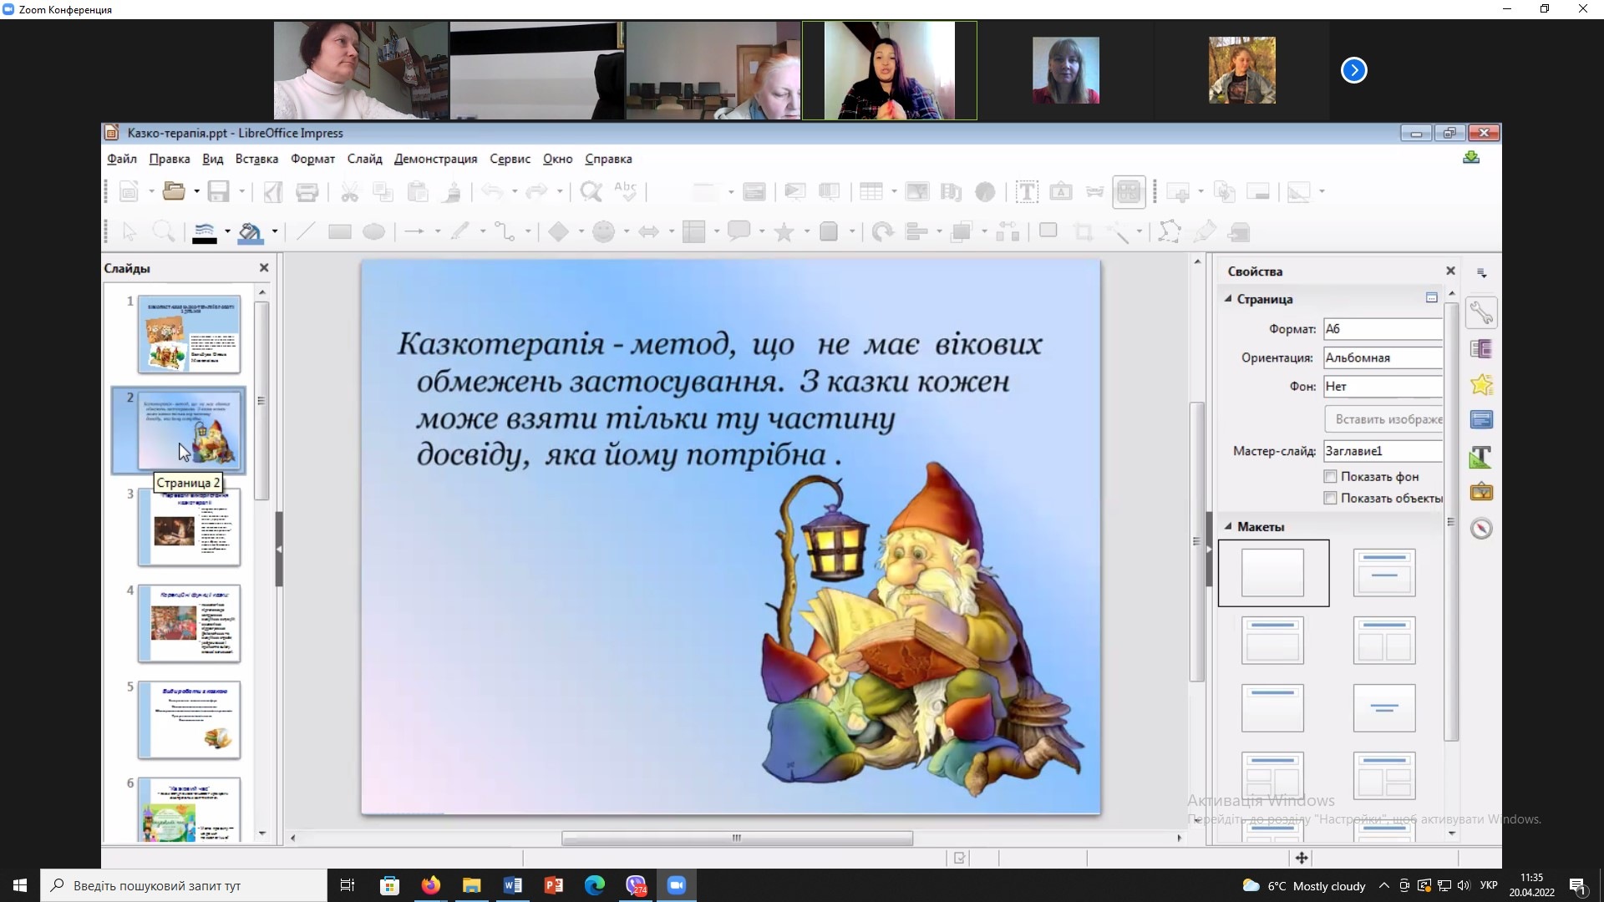This screenshot has width=1604, height=902.
Task: Open the Мастер-слайд dropdown showing Заглавие1
Action: click(x=1383, y=451)
